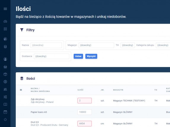This screenshot has width=170, height=127.
Task: Click the camera icon column header
Action: pyautogui.click(x=21, y=90)
